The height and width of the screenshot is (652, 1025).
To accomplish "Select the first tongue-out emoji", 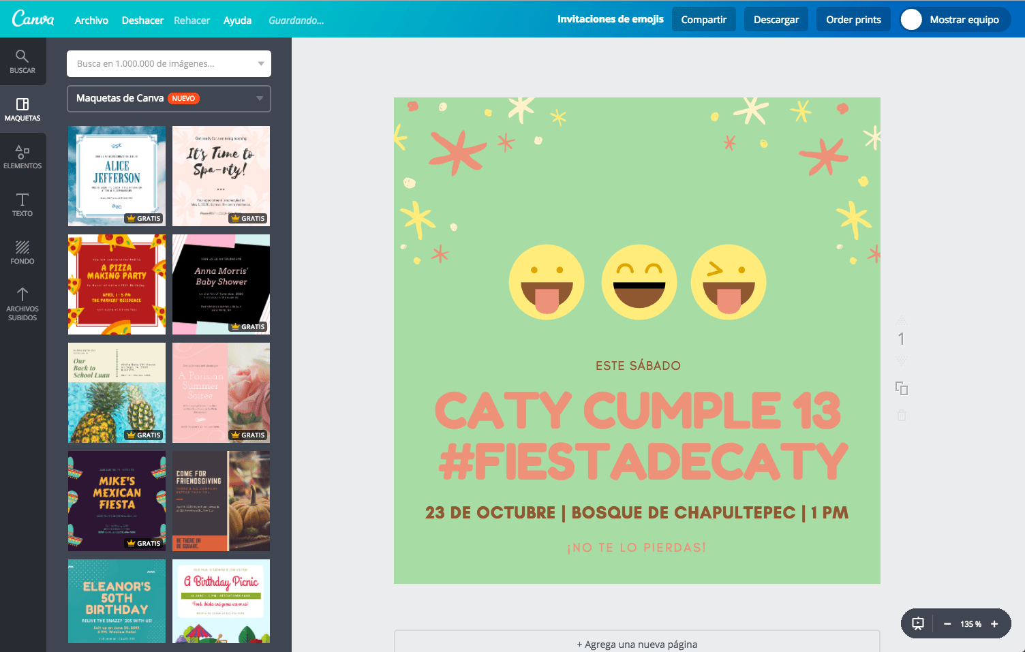I will click(547, 282).
